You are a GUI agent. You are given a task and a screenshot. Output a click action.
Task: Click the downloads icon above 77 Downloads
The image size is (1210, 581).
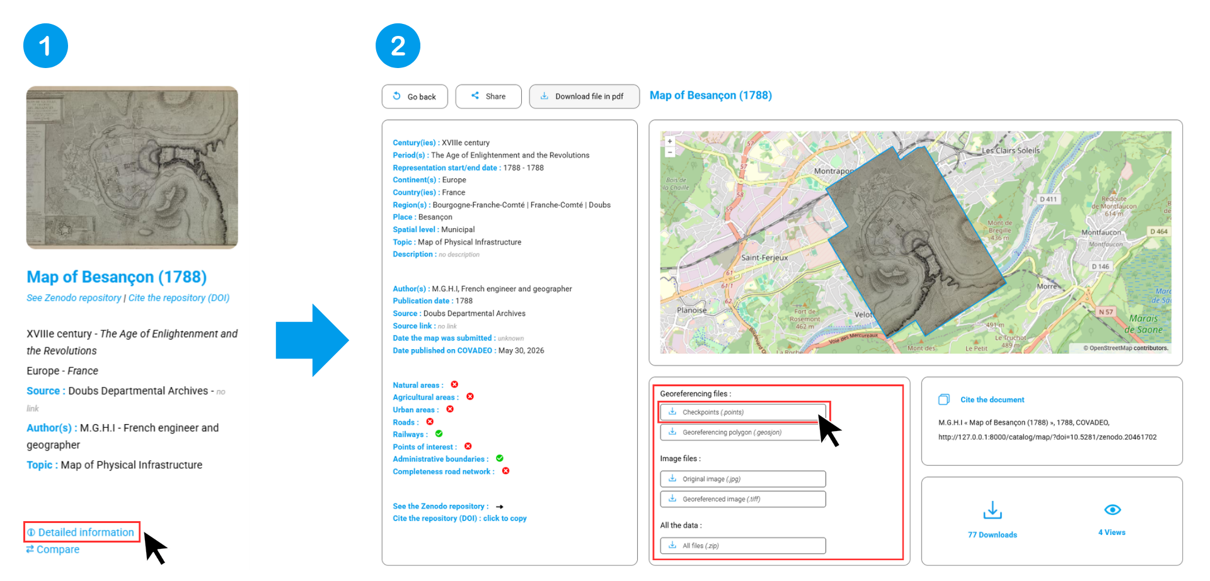point(993,510)
